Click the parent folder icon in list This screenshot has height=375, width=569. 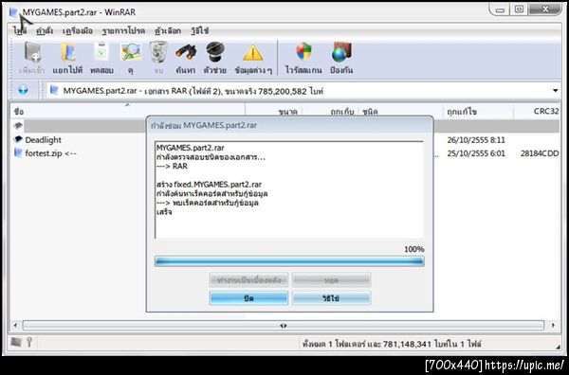click(x=18, y=126)
